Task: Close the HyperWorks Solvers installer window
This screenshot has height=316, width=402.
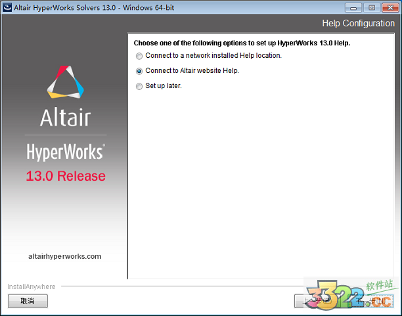Action: (390, 8)
